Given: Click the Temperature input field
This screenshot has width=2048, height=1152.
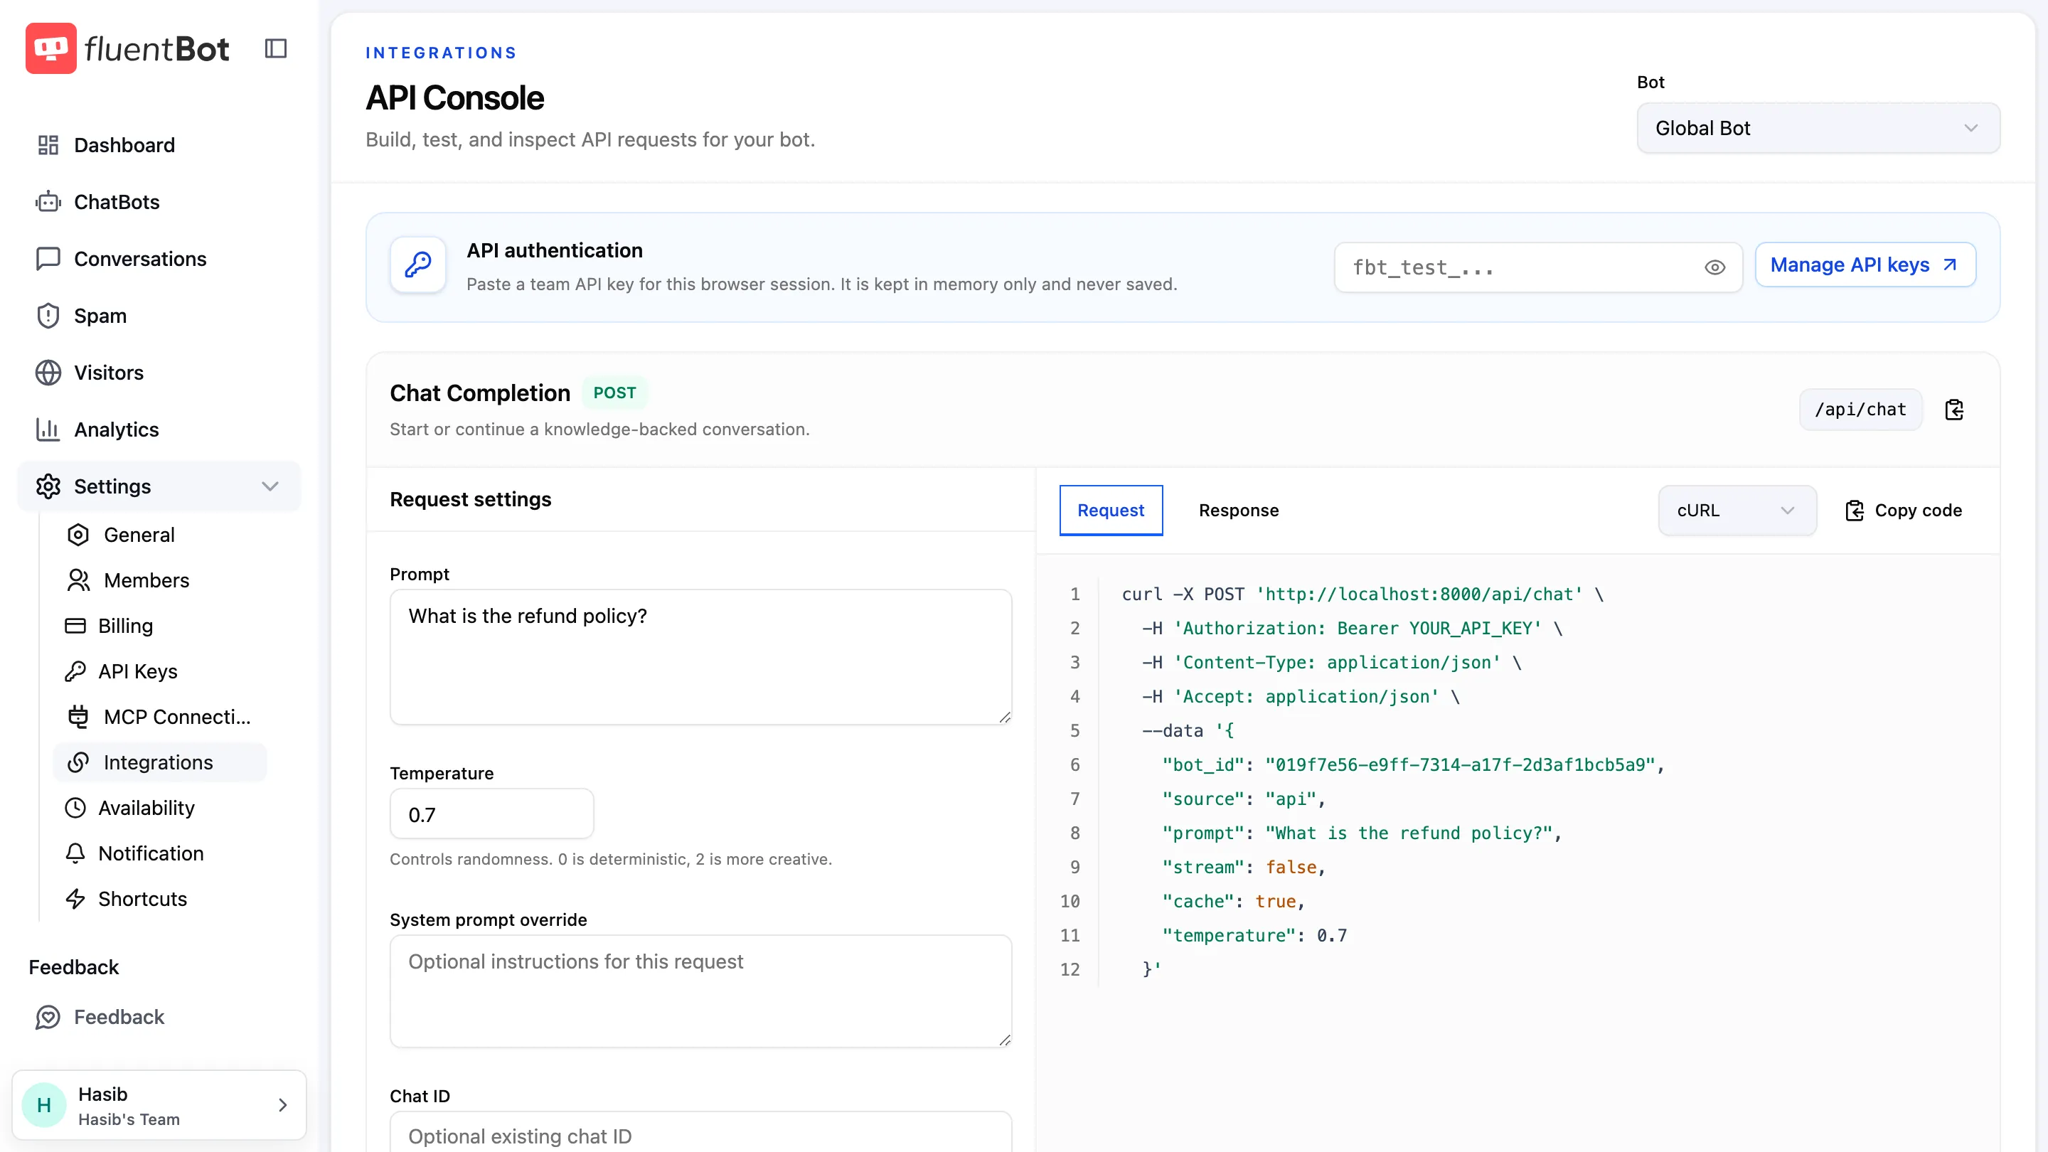Looking at the screenshot, I should click(x=491, y=814).
